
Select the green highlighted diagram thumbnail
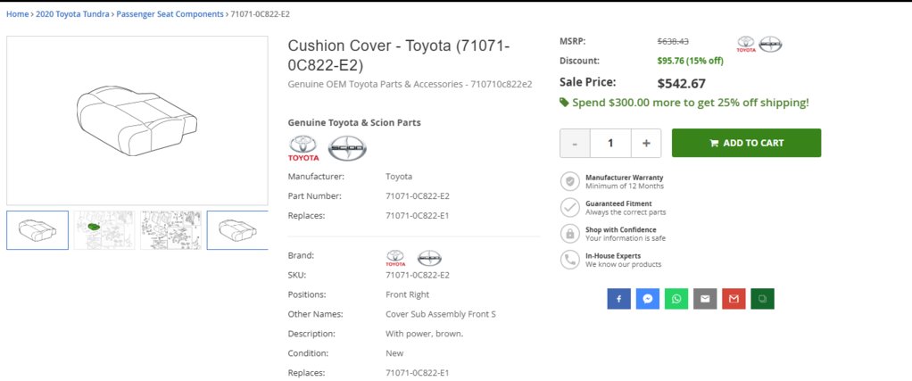pyautogui.click(x=104, y=230)
